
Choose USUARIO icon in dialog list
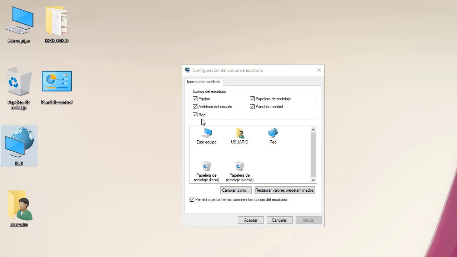tap(240, 136)
